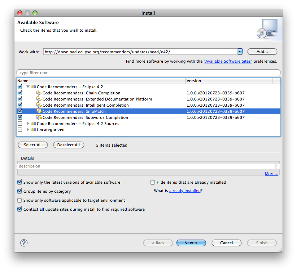Open the Work with site dropdown arrow
Screen dimensions: 297x272
(240, 52)
